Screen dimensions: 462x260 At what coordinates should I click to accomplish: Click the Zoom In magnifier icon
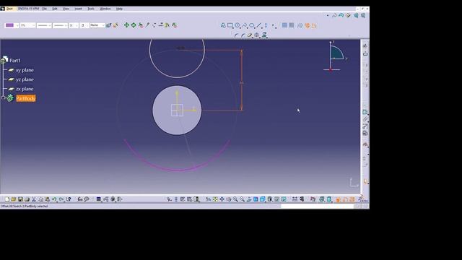235,199
